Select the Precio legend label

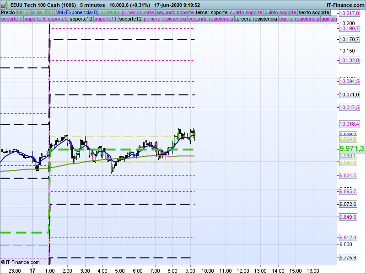[x=8, y=12]
